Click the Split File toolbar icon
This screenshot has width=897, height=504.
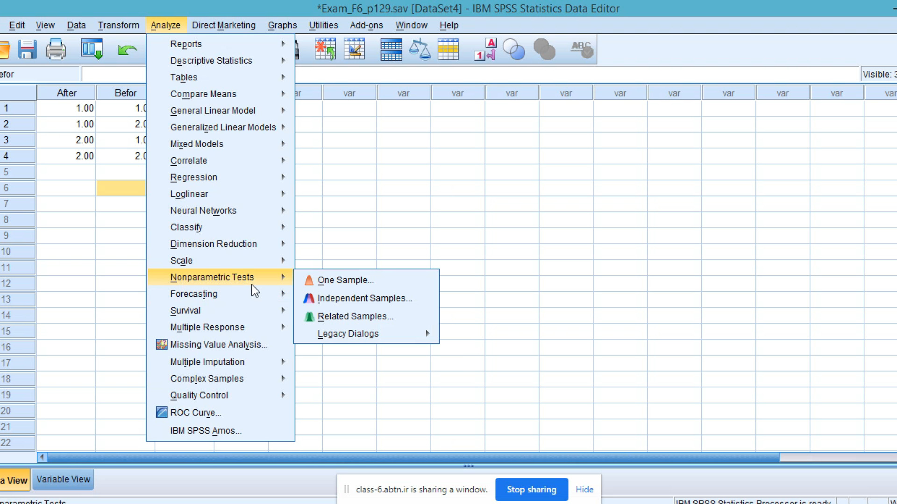point(391,49)
